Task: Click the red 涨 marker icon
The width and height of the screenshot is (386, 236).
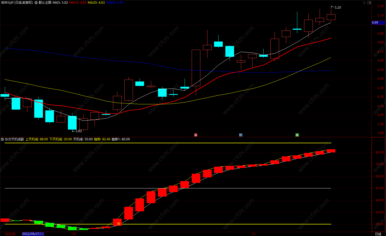Action: pyautogui.click(x=196, y=135)
